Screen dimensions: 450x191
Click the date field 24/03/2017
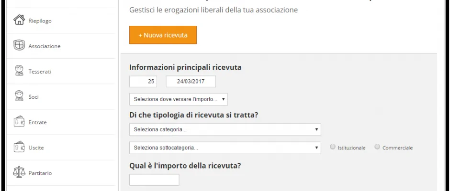point(191,81)
